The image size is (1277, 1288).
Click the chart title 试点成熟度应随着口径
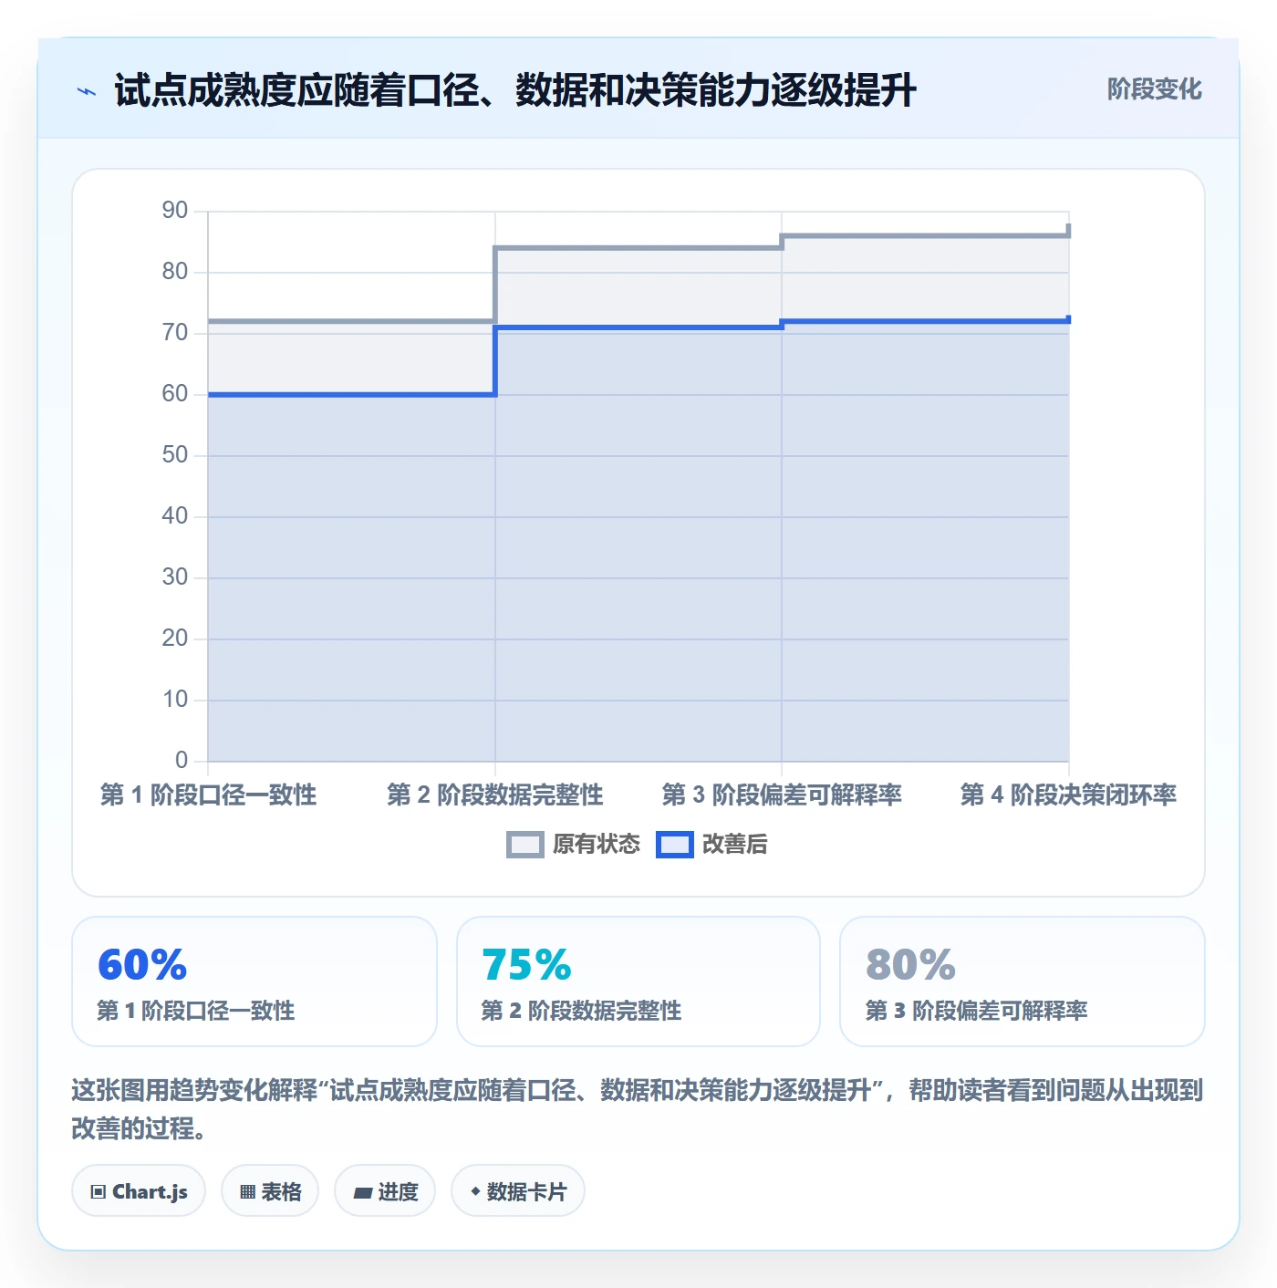click(515, 90)
